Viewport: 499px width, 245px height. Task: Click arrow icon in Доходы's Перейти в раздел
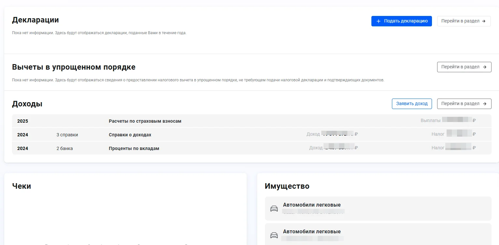point(484,104)
